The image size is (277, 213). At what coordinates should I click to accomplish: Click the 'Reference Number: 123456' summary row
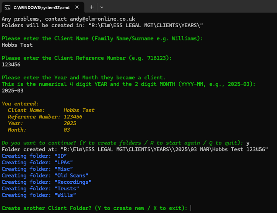[45, 117]
